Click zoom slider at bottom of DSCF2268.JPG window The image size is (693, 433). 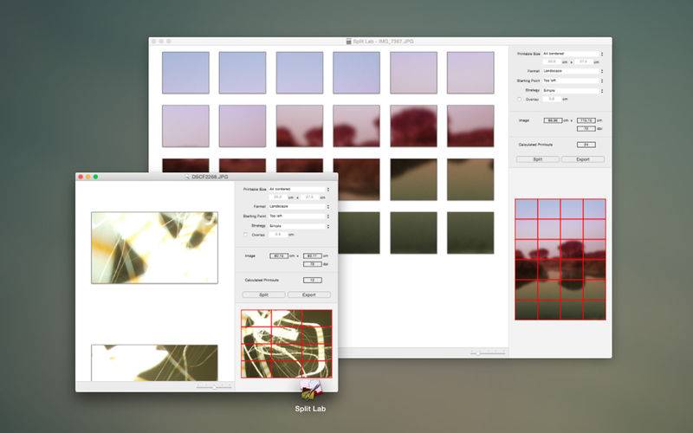pos(214,386)
